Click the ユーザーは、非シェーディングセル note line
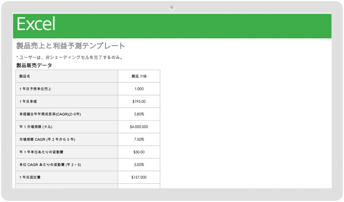 point(70,57)
